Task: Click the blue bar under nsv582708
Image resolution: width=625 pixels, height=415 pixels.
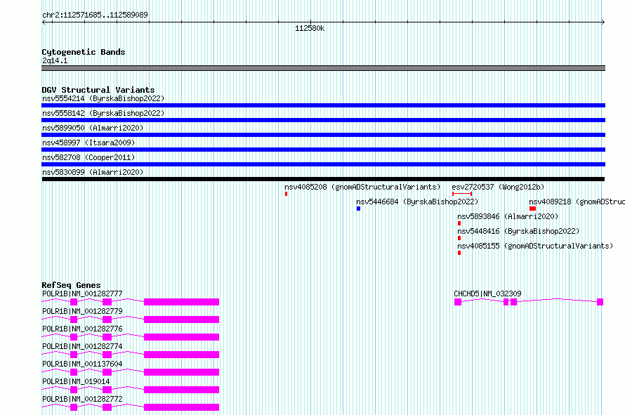Action: [x=323, y=164]
